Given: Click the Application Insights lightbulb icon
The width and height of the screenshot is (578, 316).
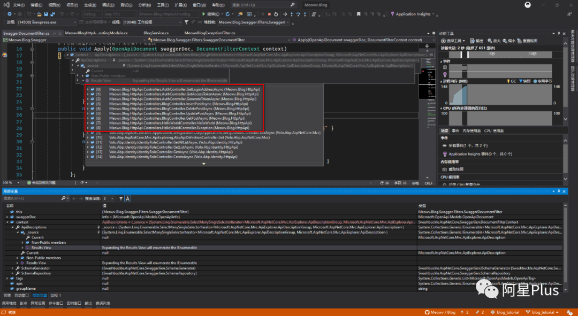Looking at the screenshot, I should [393, 14].
